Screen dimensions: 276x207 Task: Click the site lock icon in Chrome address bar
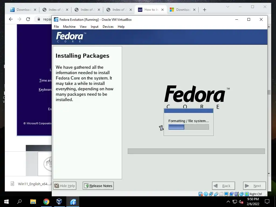[x=39, y=19]
